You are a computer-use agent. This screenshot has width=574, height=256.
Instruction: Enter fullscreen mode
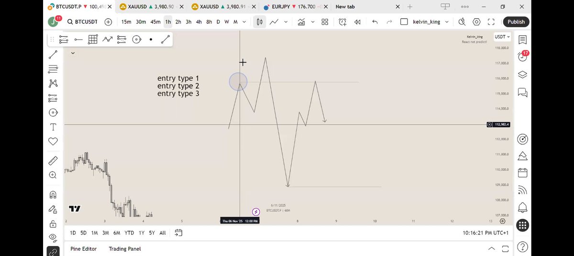click(x=491, y=22)
